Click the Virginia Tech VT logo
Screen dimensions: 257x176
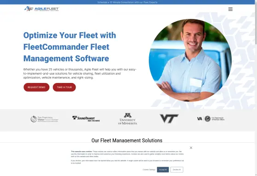(169, 118)
